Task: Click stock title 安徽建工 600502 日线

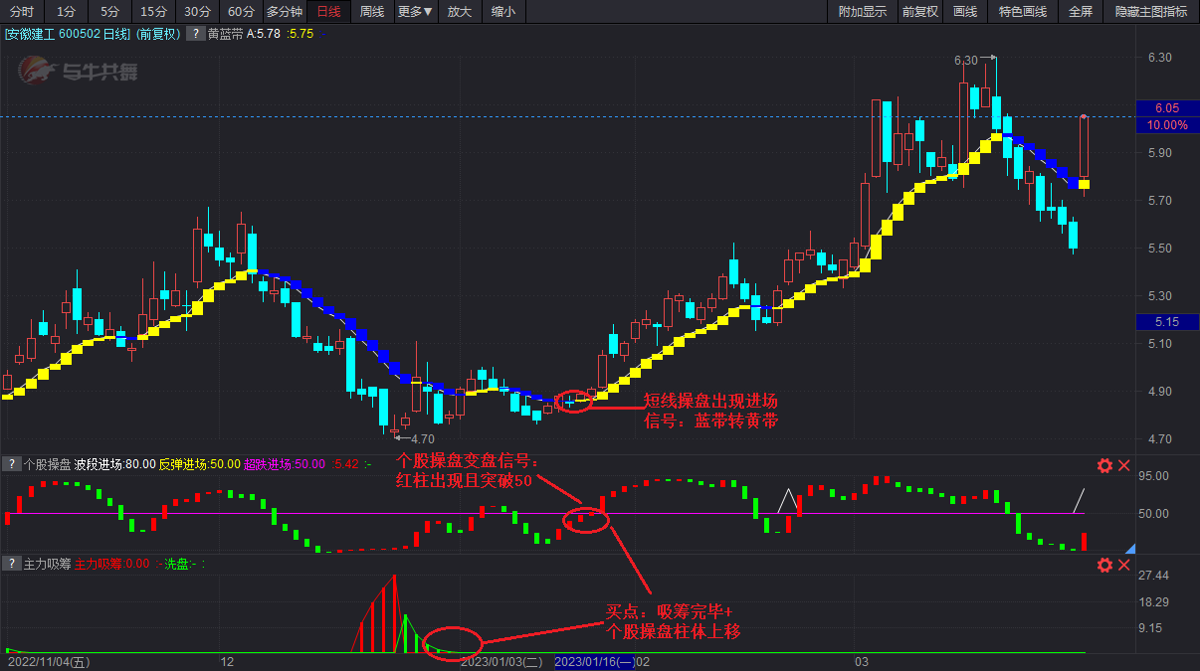Action: (x=67, y=34)
